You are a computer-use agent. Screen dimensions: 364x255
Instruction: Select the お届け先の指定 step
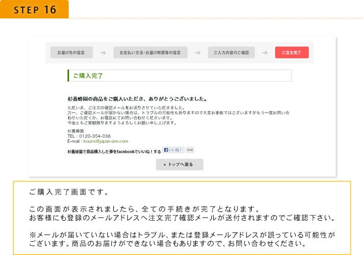coord(71,53)
